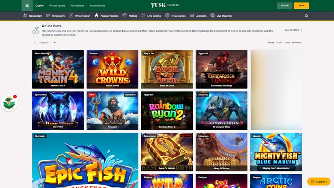This screenshot has height=188, width=334.
Task: Click the filter funnel icon
Action: coord(35,43)
